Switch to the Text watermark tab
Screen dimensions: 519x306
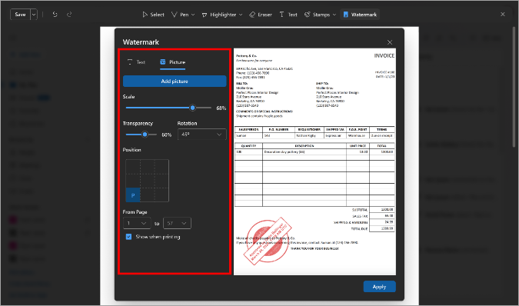point(136,62)
